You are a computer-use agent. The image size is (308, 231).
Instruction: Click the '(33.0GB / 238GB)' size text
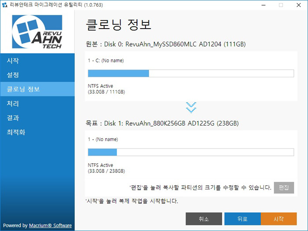[106, 171]
